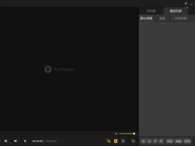
Task: Select the 默认专辑 album tab
Action: tap(146, 18)
